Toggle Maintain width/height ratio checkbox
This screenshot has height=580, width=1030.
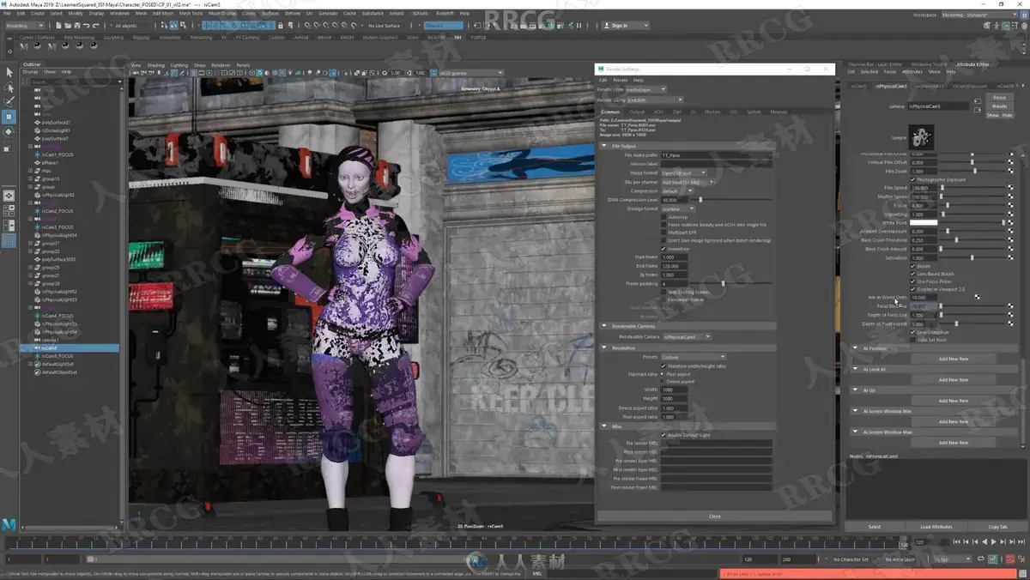[x=663, y=366]
